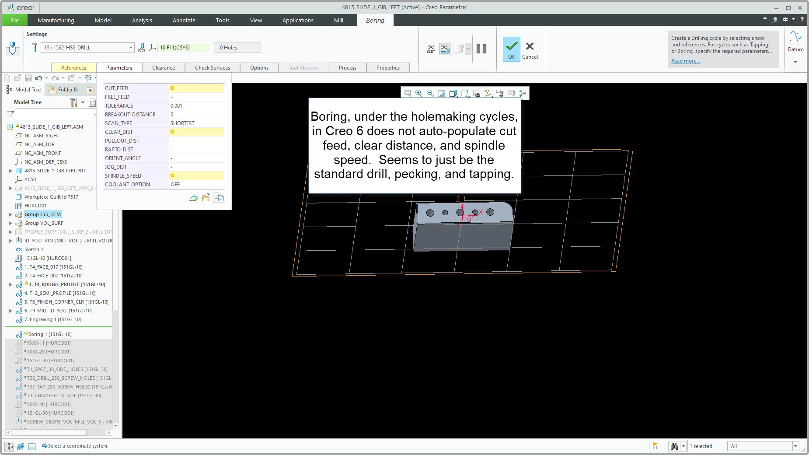Click the CUT_FEED value cell
The width and height of the screenshot is (809, 455).
(x=196, y=88)
